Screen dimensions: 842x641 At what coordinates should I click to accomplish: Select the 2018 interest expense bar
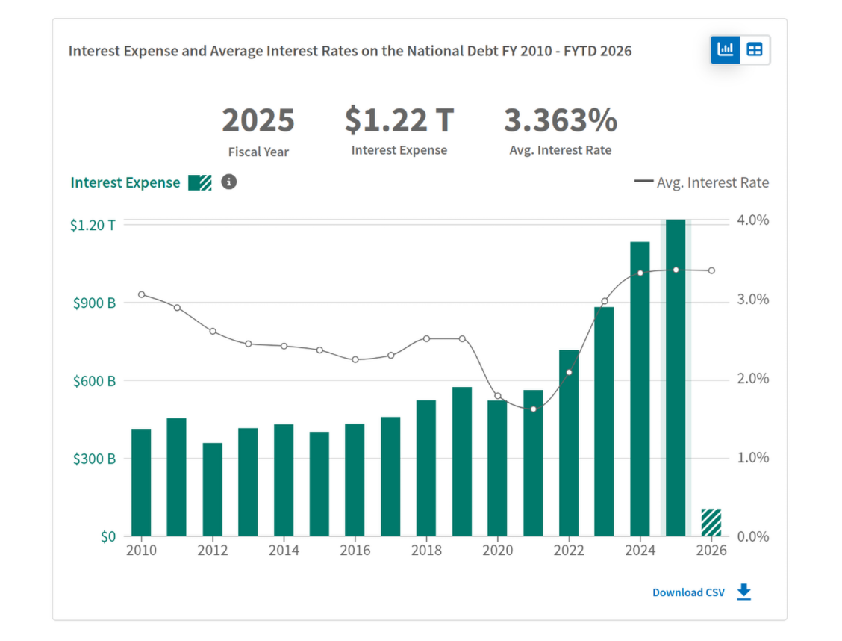tap(426, 468)
